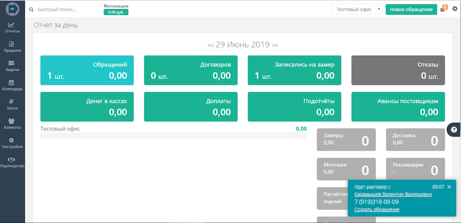The width and height of the screenshot is (461, 223).
Task: Click the Создать обращение link
Action: pos(376,209)
